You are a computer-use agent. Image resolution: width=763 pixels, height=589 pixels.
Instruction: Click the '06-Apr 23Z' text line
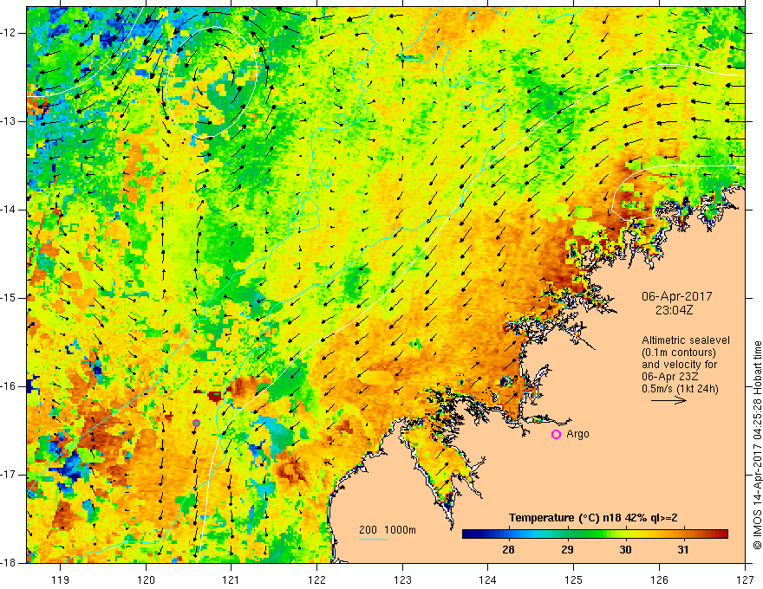pos(670,377)
